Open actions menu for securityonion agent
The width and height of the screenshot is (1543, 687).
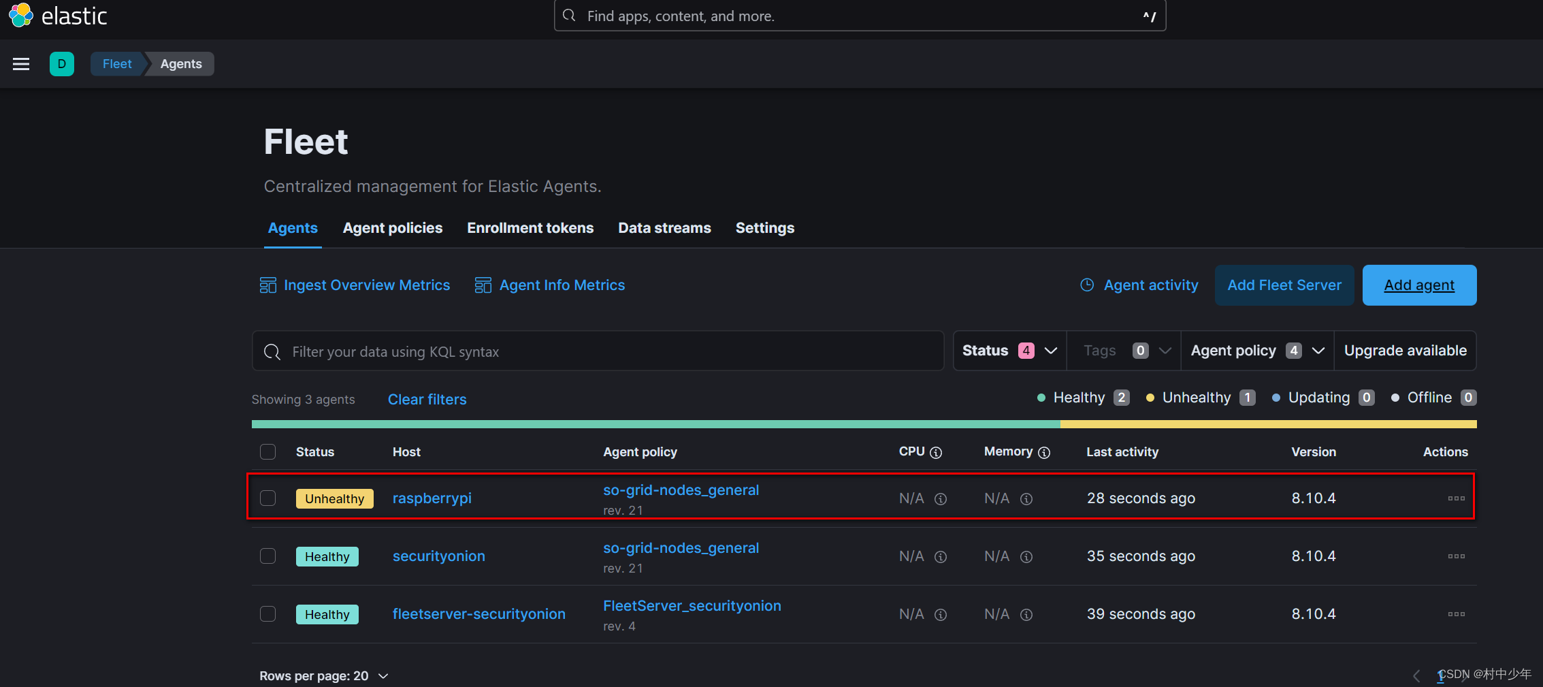coord(1456,556)
